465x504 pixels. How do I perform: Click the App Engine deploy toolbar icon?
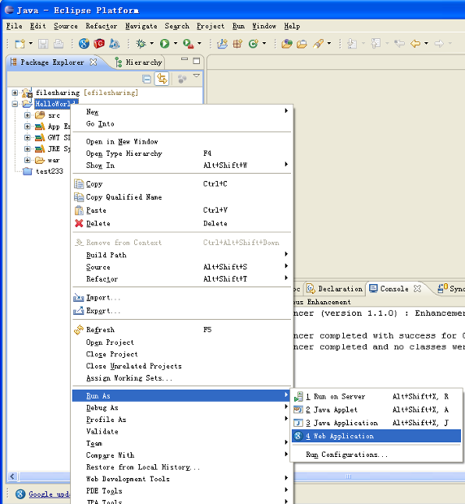115,43
